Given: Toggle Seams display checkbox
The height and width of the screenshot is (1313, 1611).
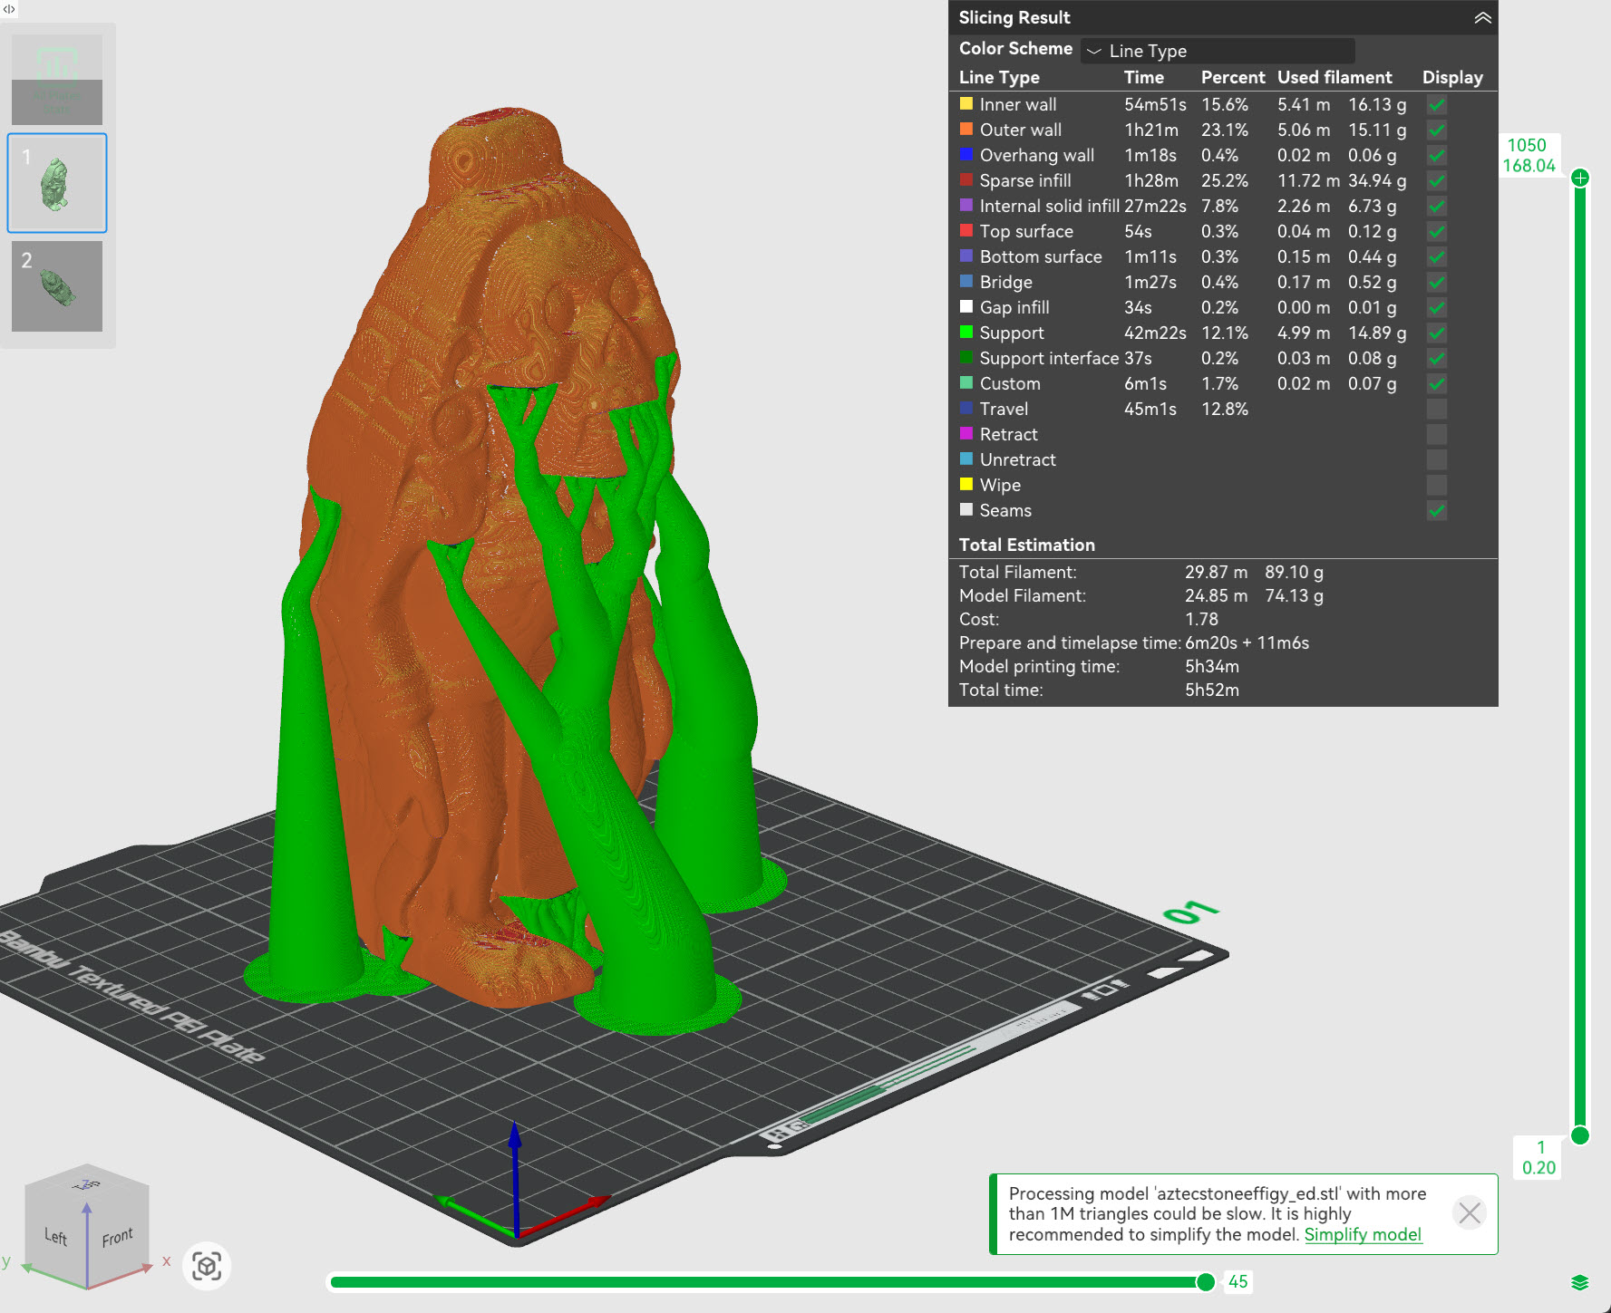Looking at the screenshot, I should (1436, 511).
